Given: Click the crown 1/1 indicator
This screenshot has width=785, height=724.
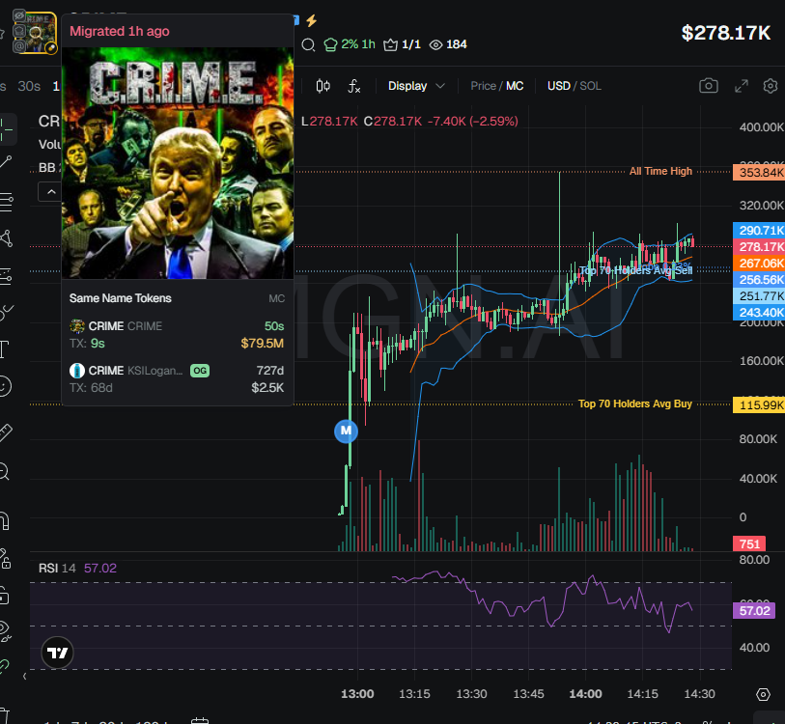Looking at the screenshot, I should (x=402, y=44).
